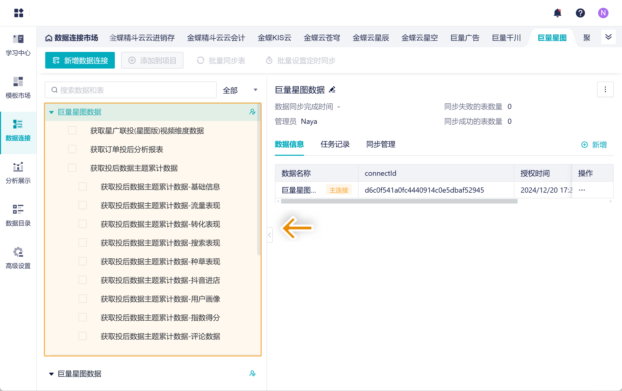Switch to the 任务记录 tab
This screenshot has height=391, width=622.
tap(335, 144)
